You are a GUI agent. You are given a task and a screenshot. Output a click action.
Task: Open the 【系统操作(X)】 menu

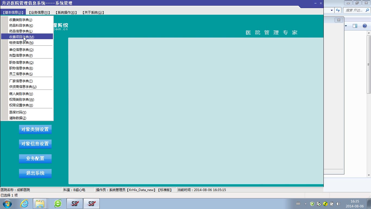[66, 13]
